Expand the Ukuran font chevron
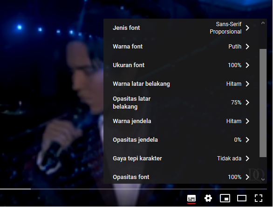The height and width of the screenshot is (207, 273). [x=247, y=65]
